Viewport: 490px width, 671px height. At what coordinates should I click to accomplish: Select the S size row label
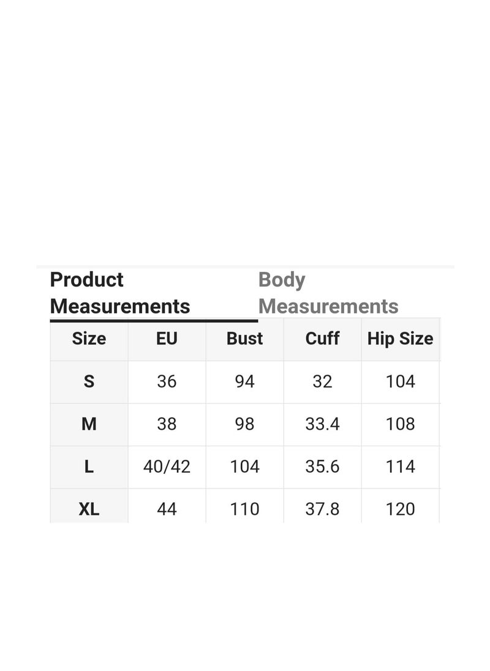click(x=89, y=381)
